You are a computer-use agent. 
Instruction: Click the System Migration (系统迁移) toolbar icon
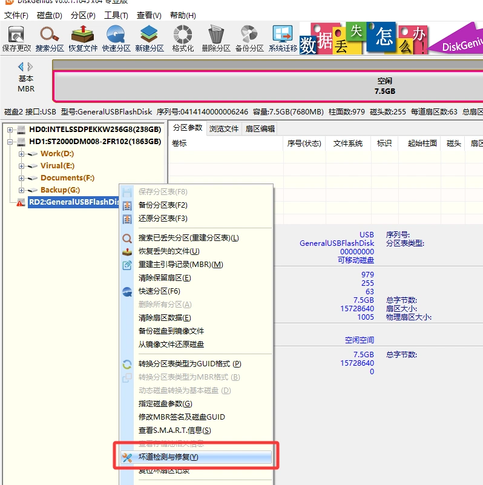click(283, 39)
